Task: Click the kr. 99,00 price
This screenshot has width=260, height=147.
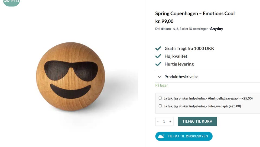Action: [x=164, y=21]
